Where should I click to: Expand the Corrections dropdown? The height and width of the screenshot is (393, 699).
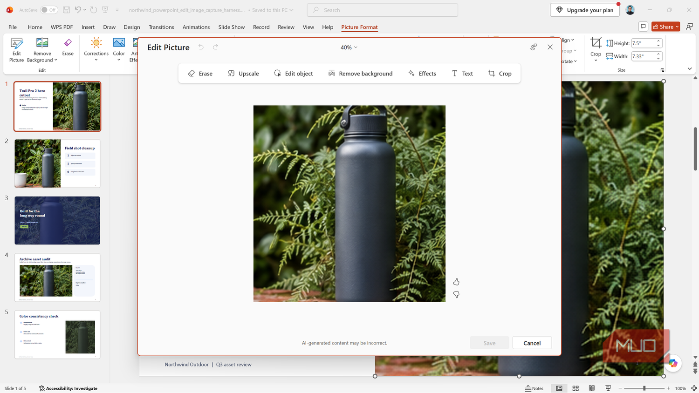pos(96,60)
